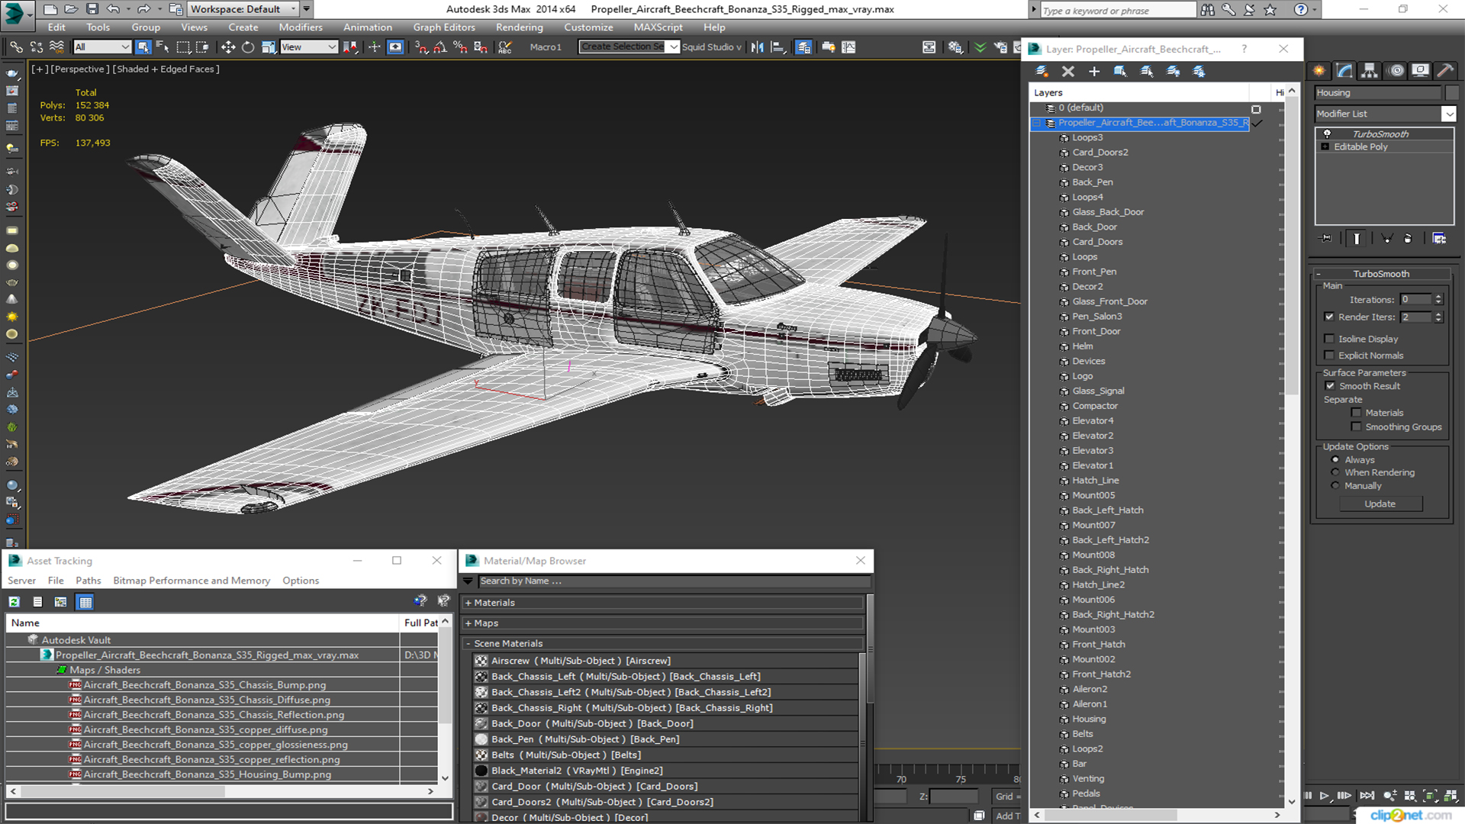The image size is (1465, 824).
Task: Open the Modify command panel tab
Action: (1344, 71)
